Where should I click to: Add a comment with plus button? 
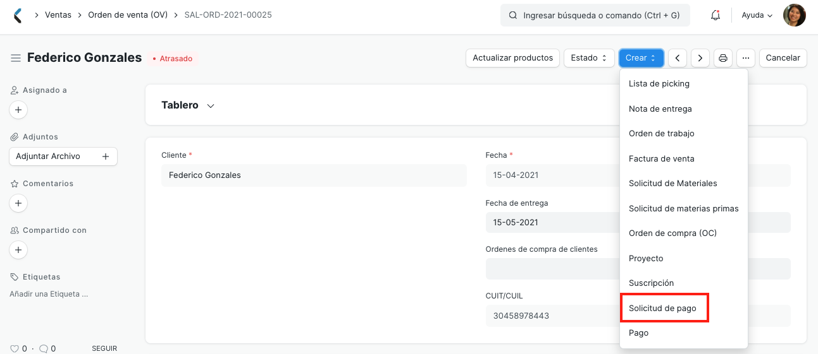(x=18, y=203)
